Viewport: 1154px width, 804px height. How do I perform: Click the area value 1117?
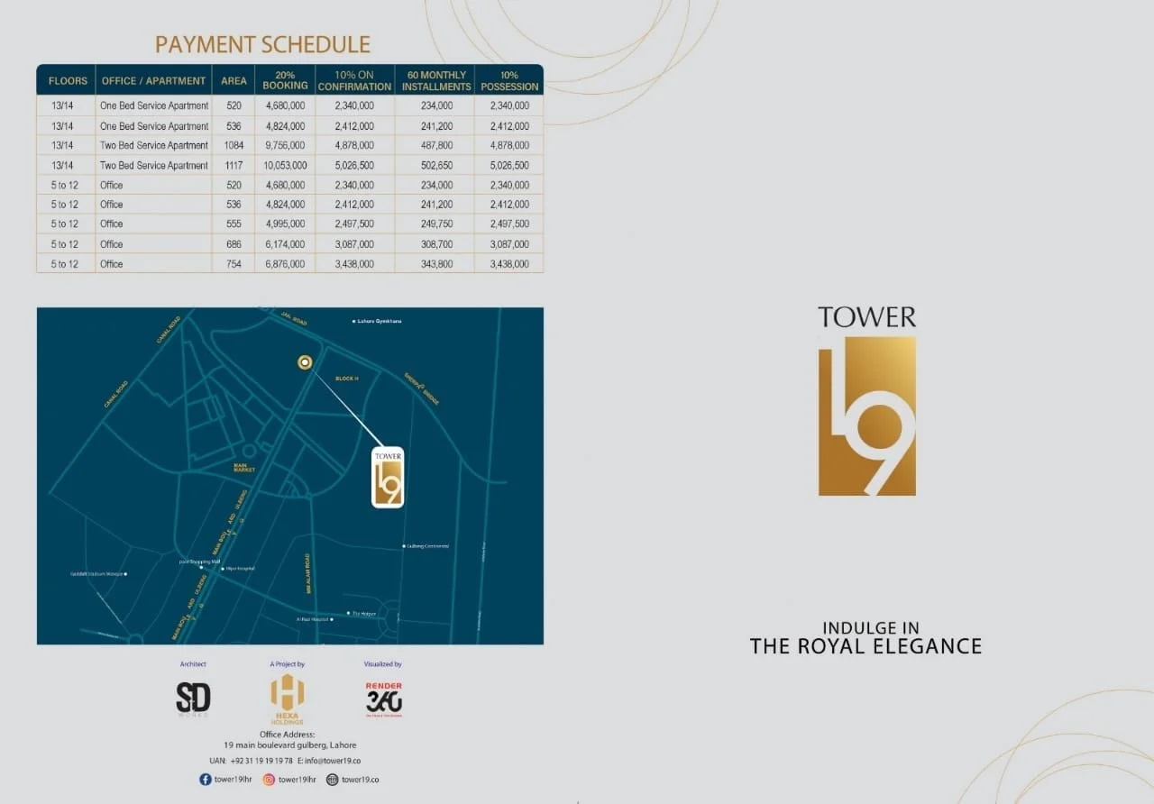coord(234,165)
